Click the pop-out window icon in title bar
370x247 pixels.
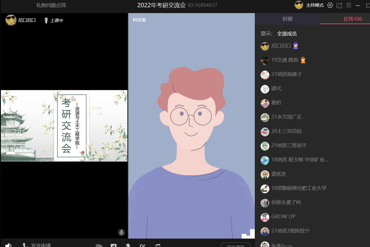pos(339,5)
